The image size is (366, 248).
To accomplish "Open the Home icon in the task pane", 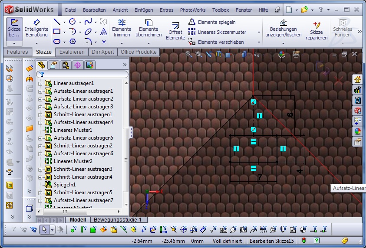I will pyautogui.click(x=357, y=79).
